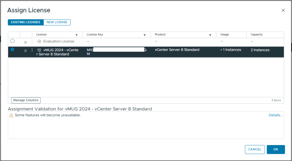The height and width of the screenshot is (161, 292).
Task: Click the Product column filter icon
Action: click(210, 35)
